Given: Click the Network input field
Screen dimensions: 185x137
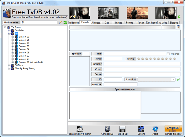Looking at the screenshot, I should tap(121, 84).
